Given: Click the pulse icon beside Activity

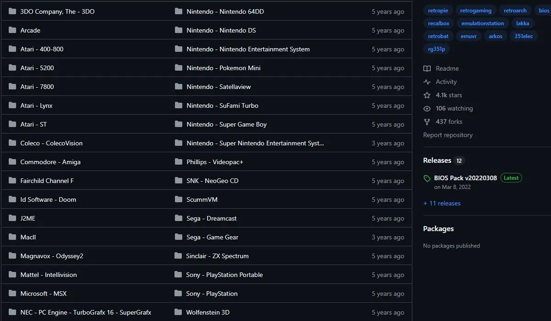Looking at the screenshot, I should [x=427, y=82].
